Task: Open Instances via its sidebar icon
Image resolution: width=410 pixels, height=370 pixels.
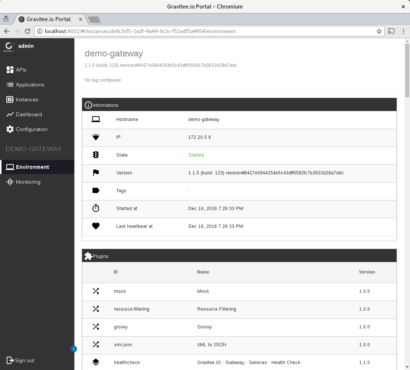Action: [10, 99]
